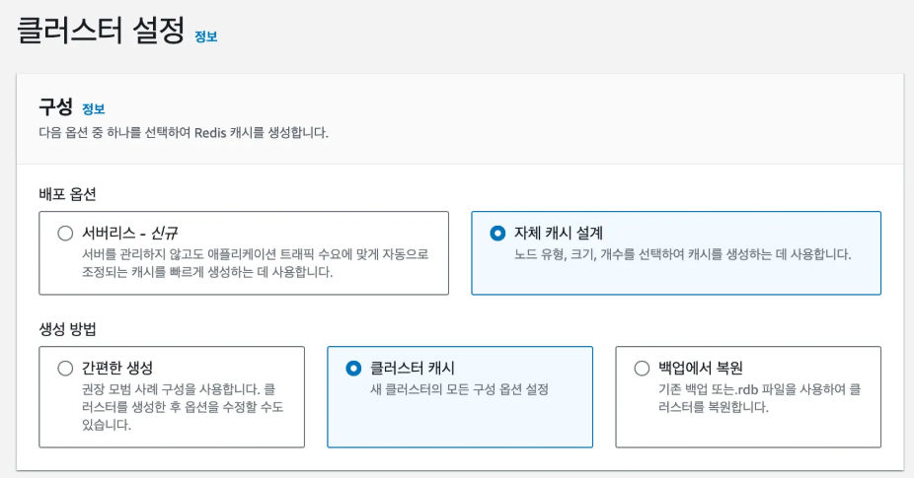Click the 생성 방법 label
Viewport: 914px width, 478px height.
click(68, 329)
